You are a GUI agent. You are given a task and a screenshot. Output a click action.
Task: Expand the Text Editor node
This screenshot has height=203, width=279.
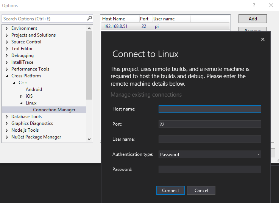[7, 49]
